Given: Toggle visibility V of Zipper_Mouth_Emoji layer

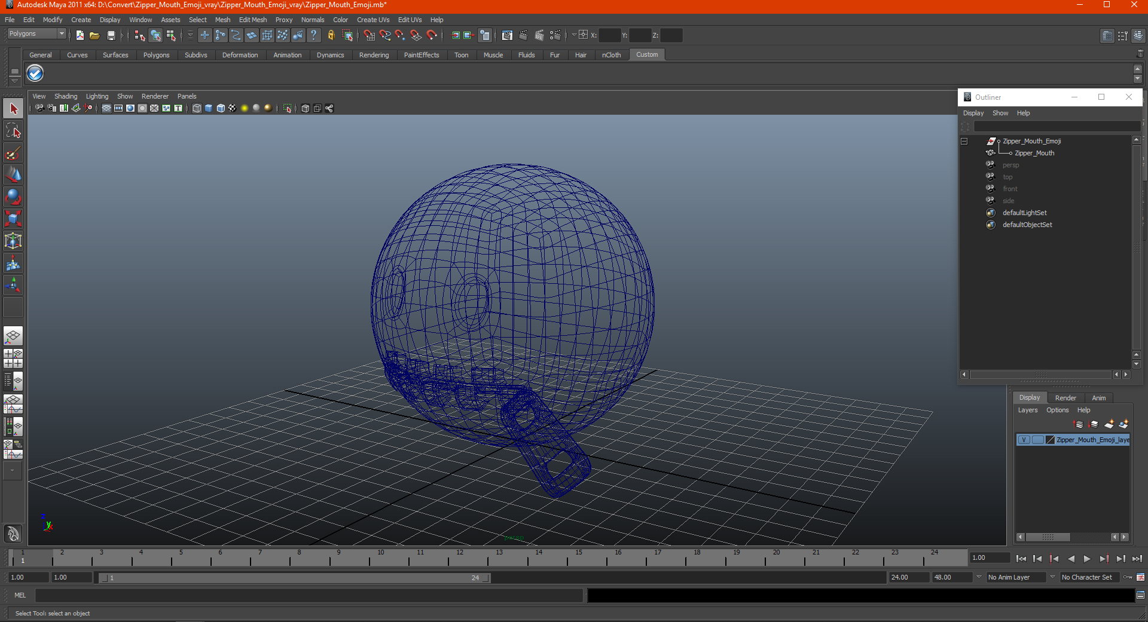Looking at the screenshot, I should 1024,440.
